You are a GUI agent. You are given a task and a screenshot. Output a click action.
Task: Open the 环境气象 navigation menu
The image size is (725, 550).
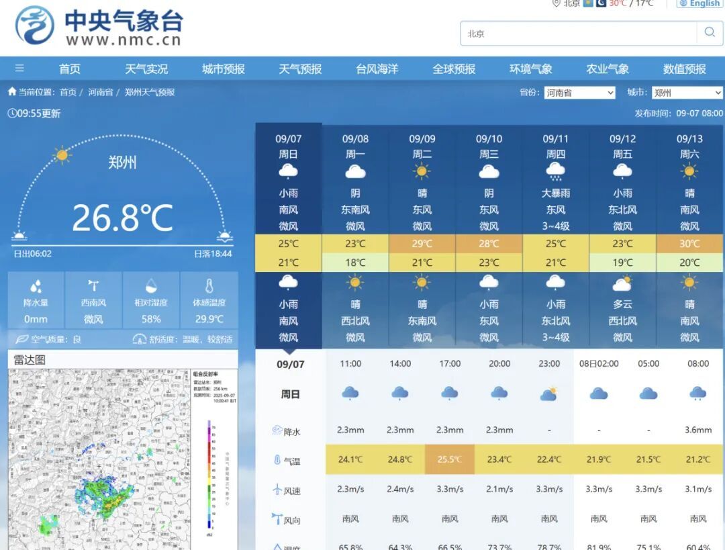(x=530, y=68)
